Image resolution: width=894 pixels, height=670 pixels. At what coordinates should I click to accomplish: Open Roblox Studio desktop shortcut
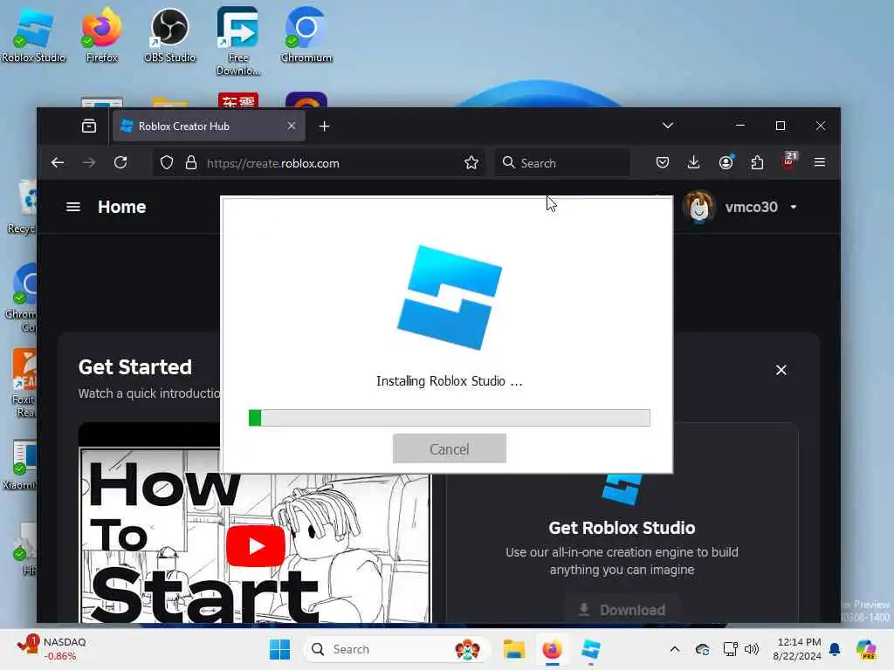pyautogui.click(x=33, y=35)
